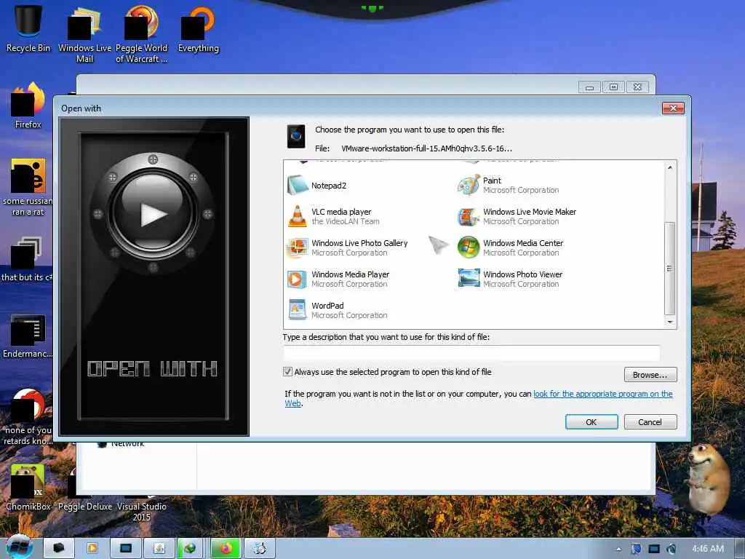Close the Open with dialog
The height and width of the screenshot is (559, 745).
[x=673, y=108]
